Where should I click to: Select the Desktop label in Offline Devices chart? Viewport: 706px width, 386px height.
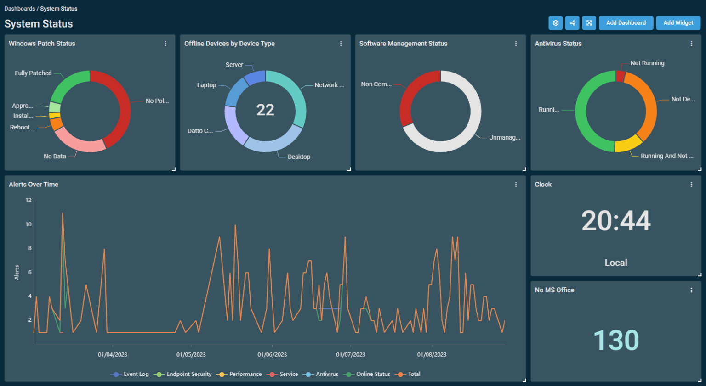(x=299, y=157)
